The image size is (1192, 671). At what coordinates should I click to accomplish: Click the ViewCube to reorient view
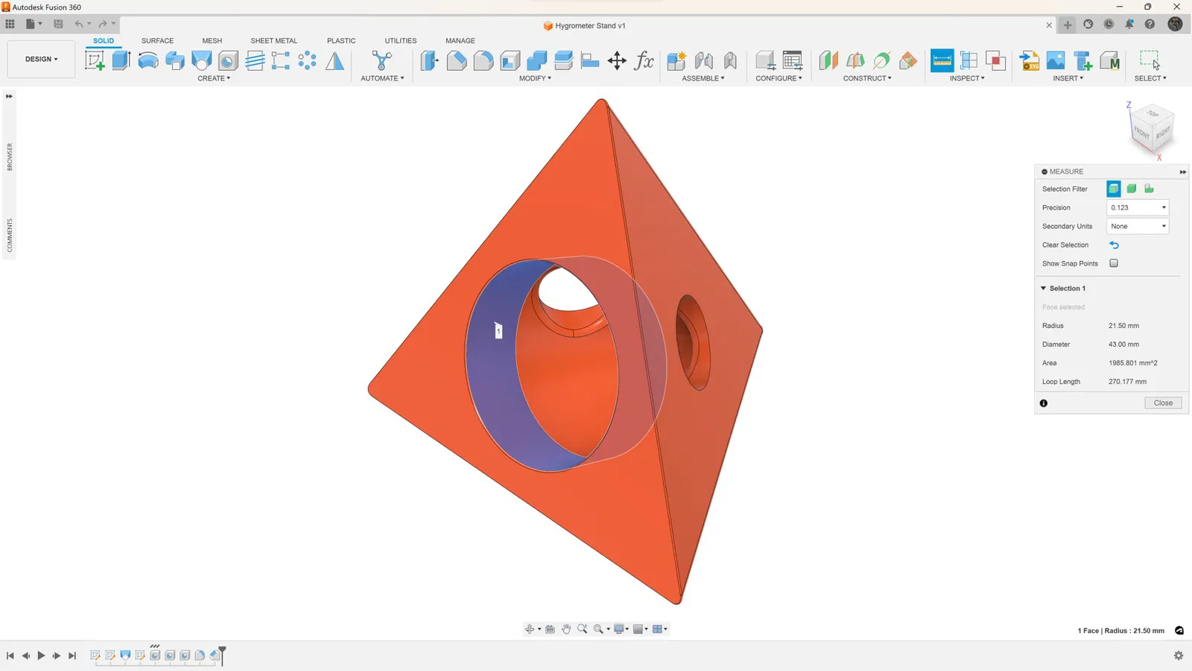point(1153,130)
